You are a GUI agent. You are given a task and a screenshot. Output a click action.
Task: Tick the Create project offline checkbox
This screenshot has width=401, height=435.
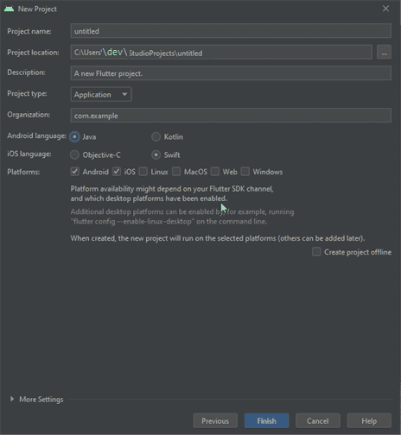(x=316, y=252)
